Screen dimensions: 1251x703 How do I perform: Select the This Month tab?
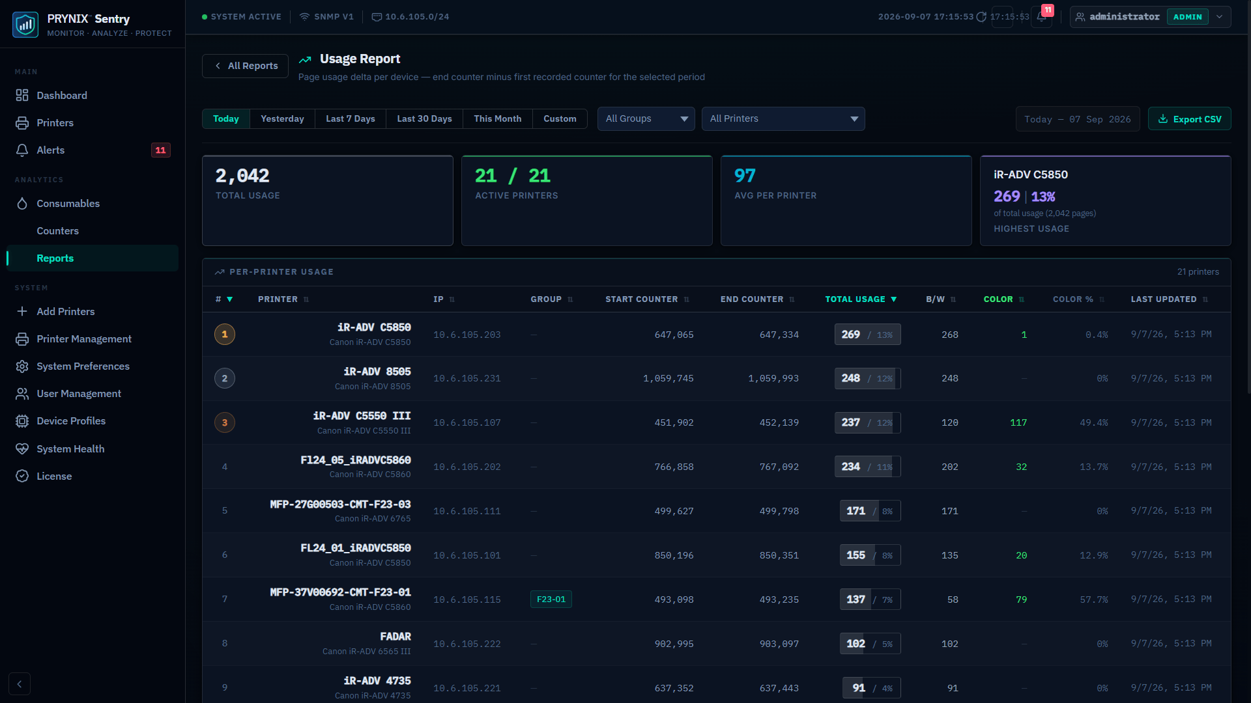pos(498,119)
